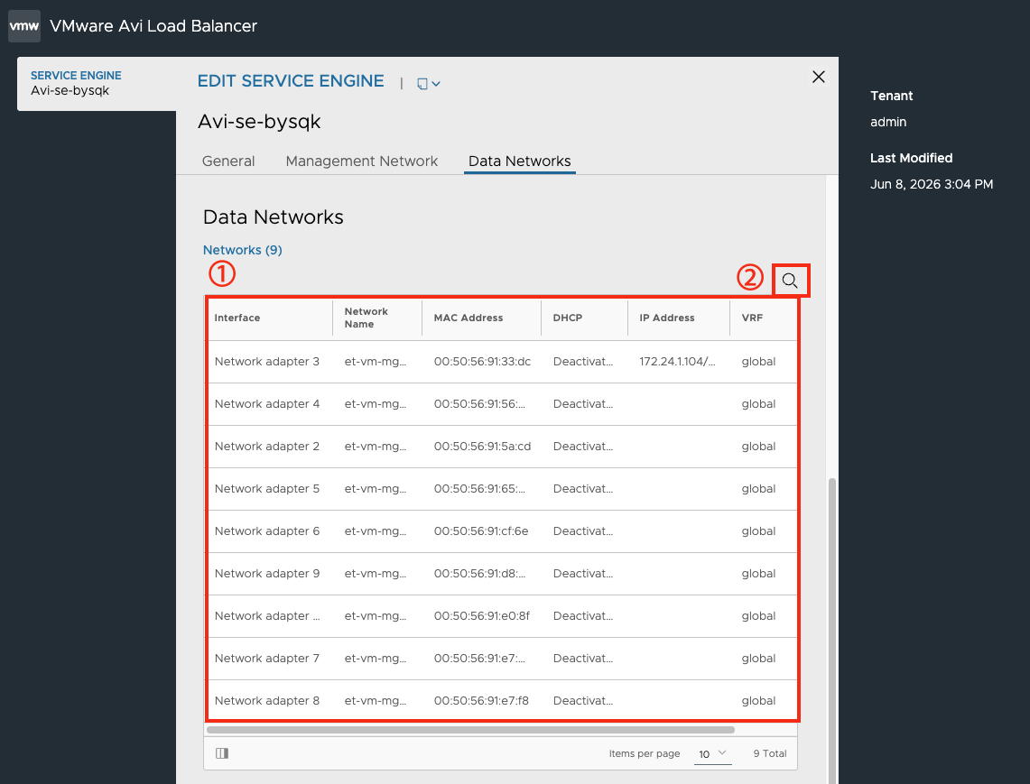Click MAC address 00:50:56:91:e7:f8
The width and height of the screenshot is (1030, 784).
click(x=481, y=701)
